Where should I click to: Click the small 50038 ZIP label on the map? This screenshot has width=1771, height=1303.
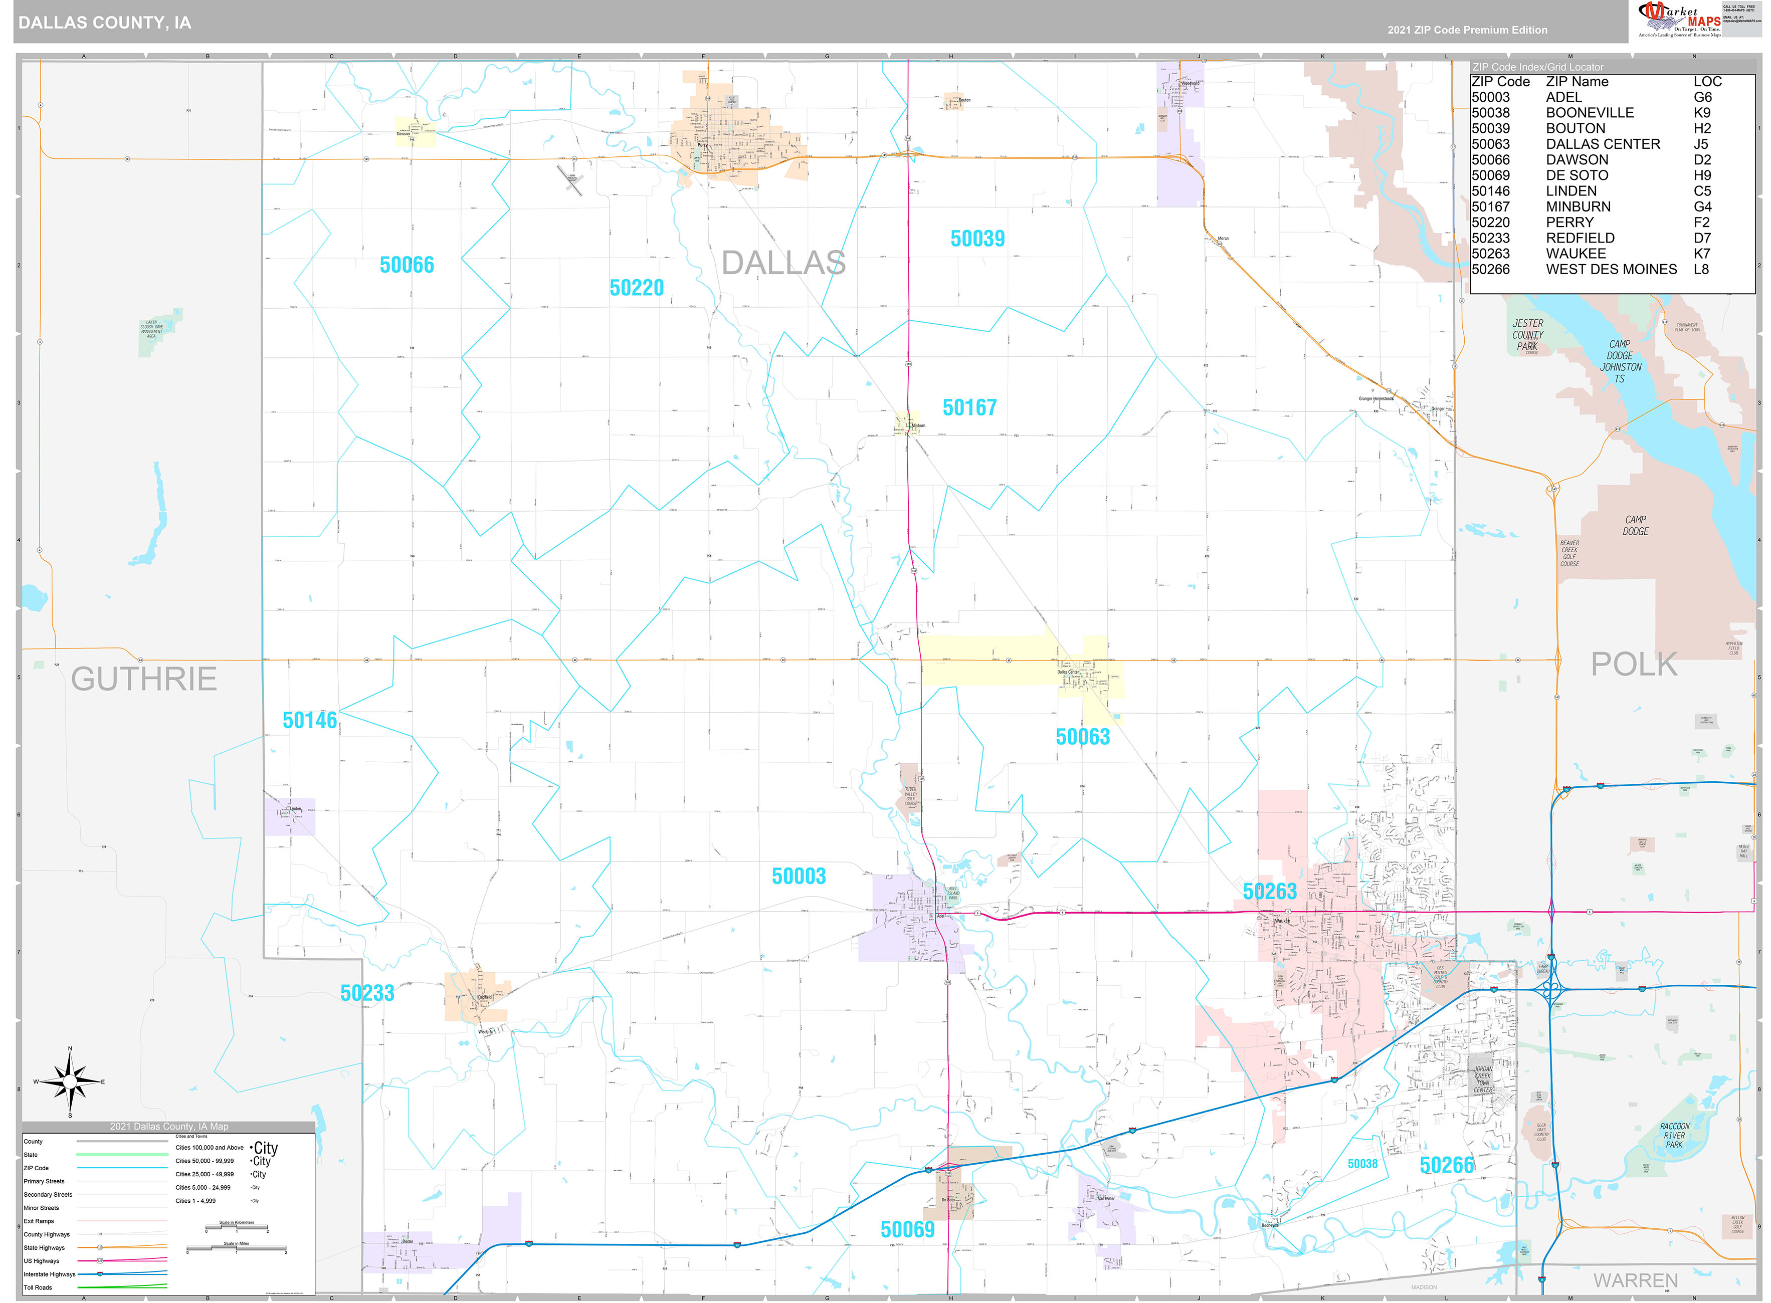[x=1362, y=1164]
